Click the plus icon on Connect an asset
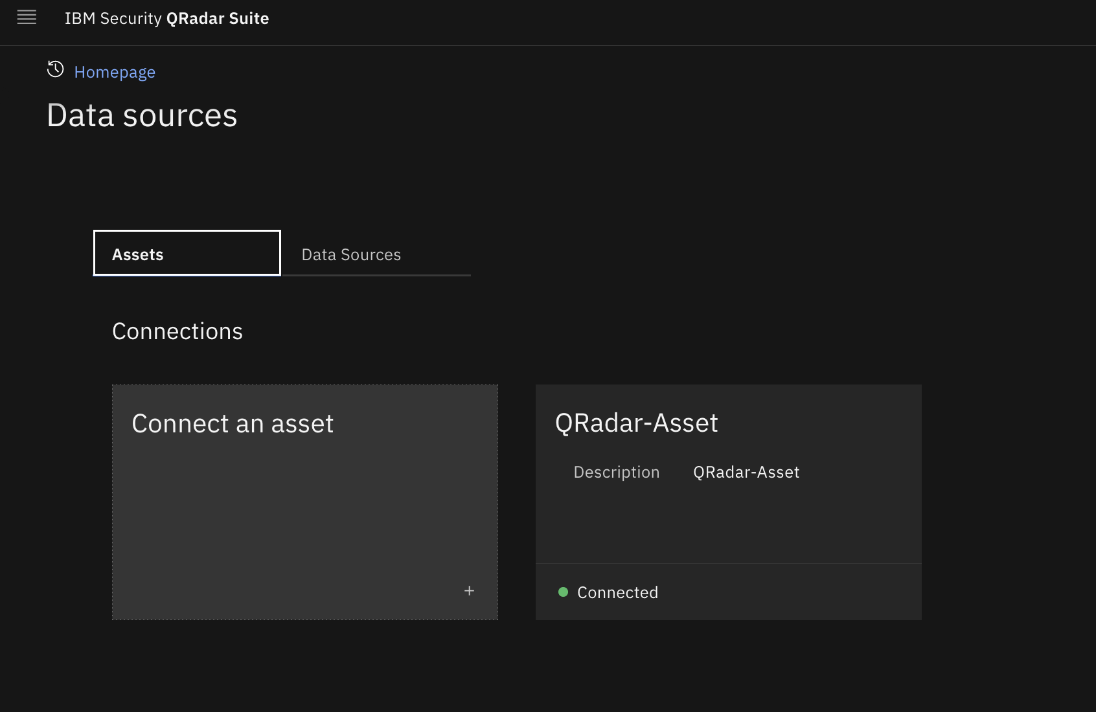1096x712 pixels. pyautogui.click(x=469, y=590)
